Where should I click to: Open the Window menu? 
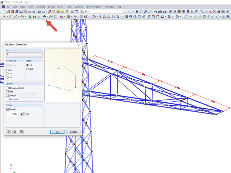pos(109,7)
